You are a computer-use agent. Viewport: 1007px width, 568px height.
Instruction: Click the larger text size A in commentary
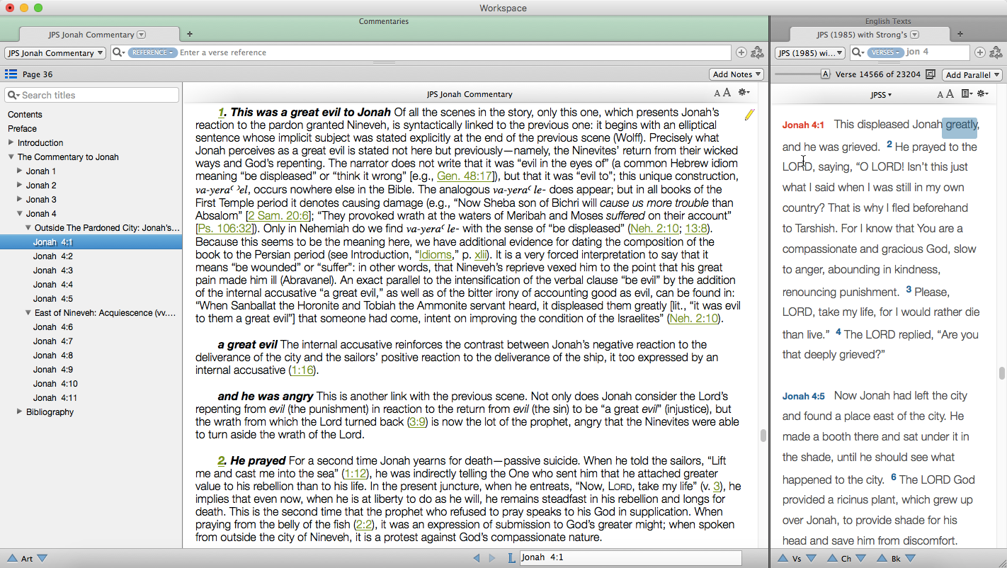point(727,93)
